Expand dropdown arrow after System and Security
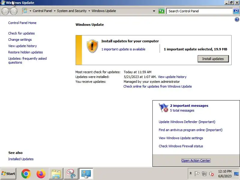The width and height of the screenshot is (240, 180). (x=89, y=11)
